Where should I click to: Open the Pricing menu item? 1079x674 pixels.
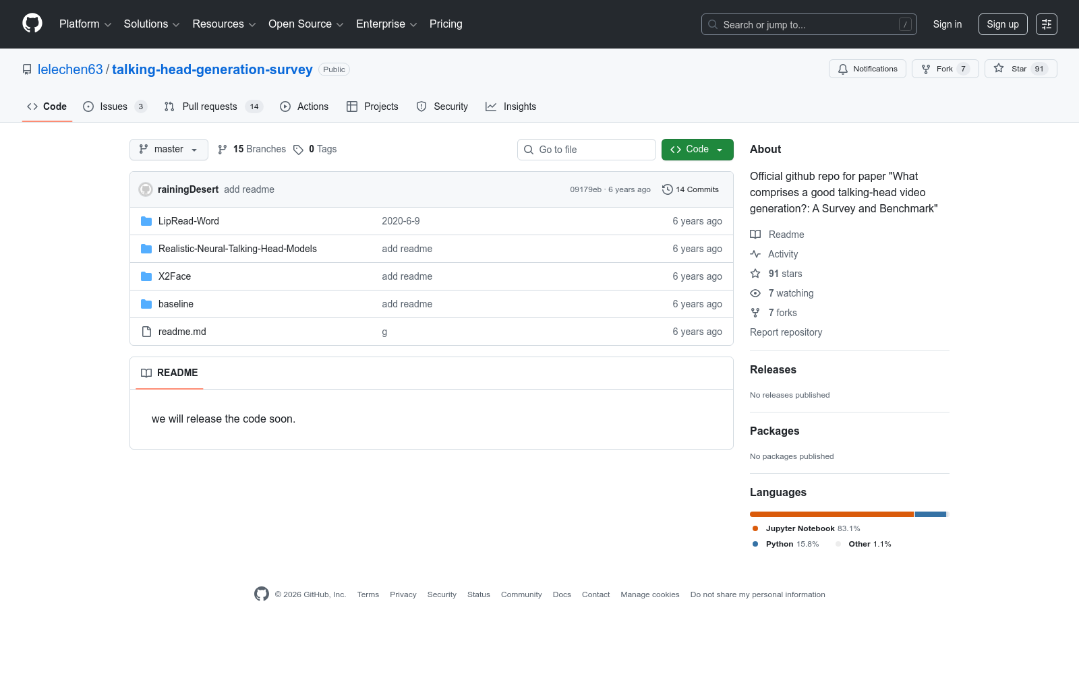[446, 24]
